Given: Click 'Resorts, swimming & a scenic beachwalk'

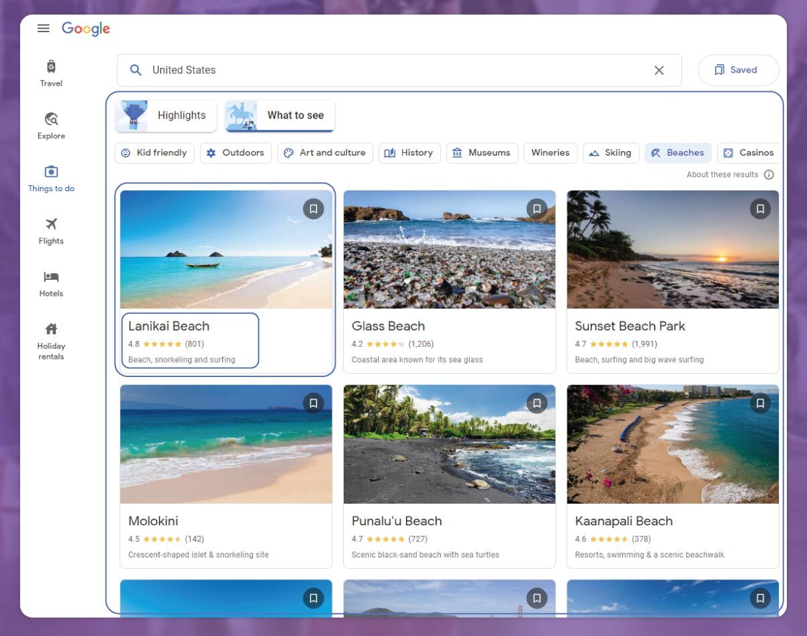Looking at the screenshot, I should [x=649, y=555].
